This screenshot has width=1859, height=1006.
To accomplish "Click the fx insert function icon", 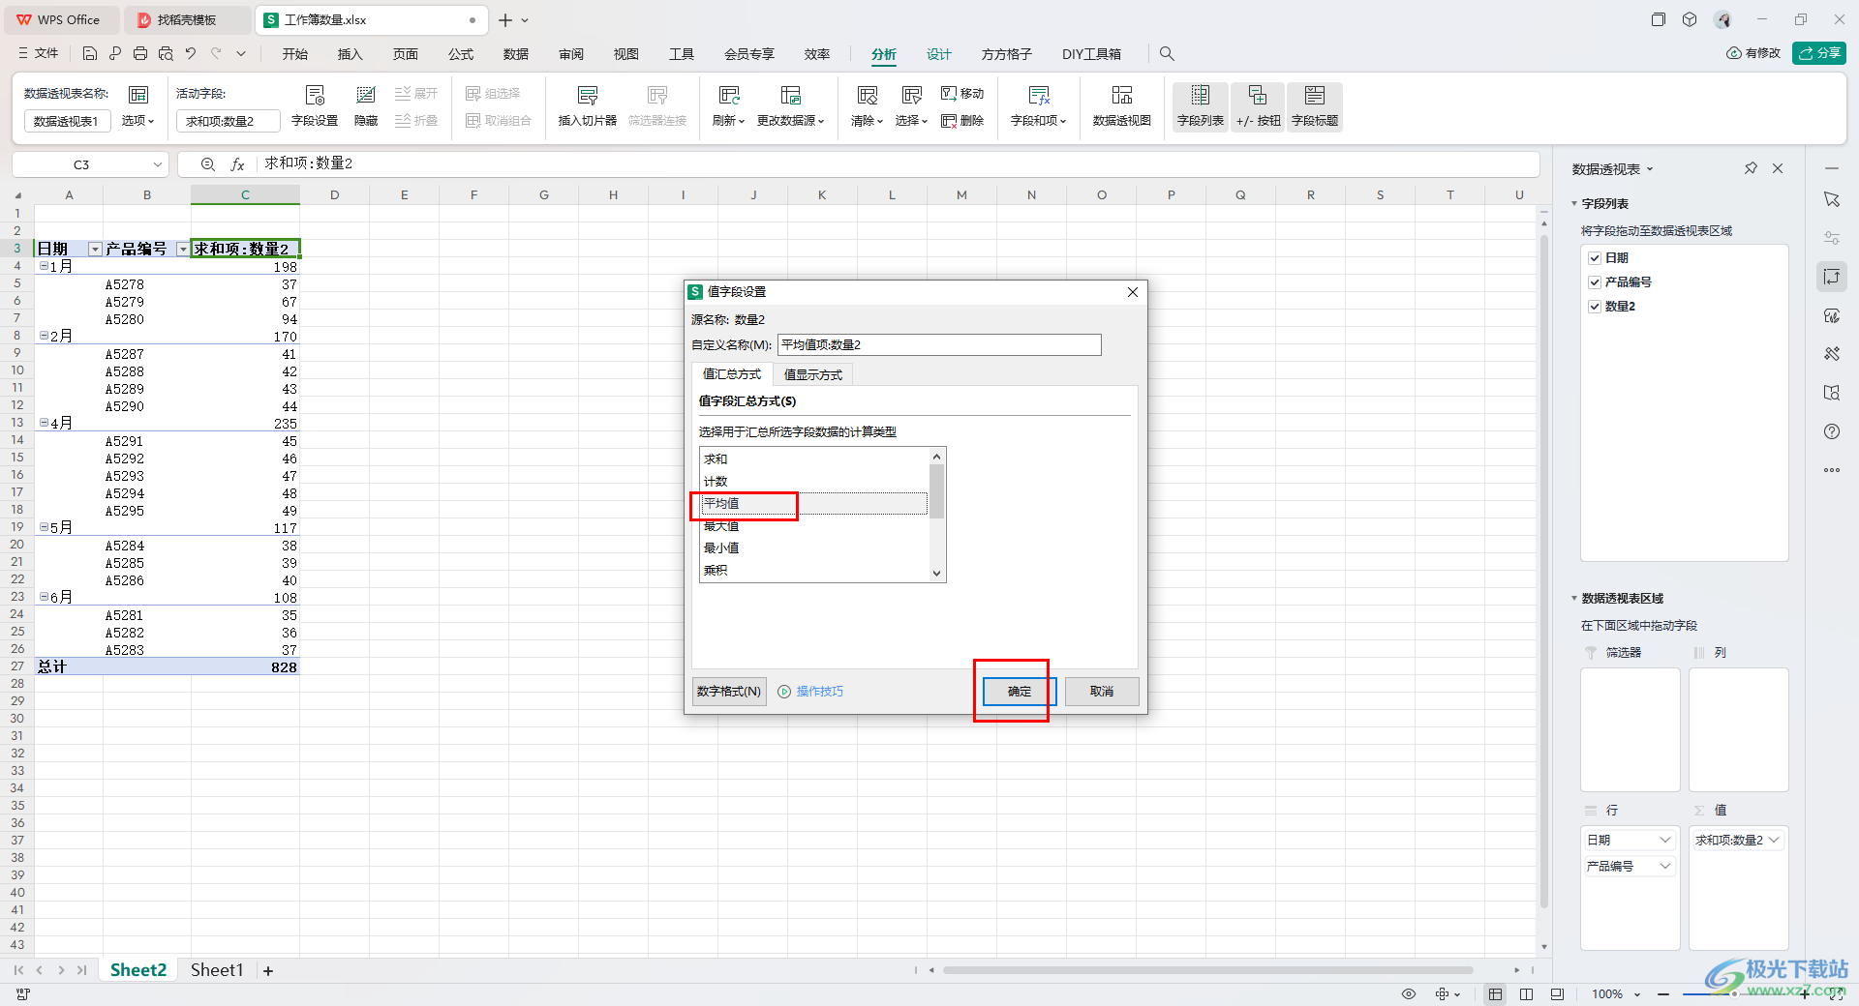I will point(237,164).
